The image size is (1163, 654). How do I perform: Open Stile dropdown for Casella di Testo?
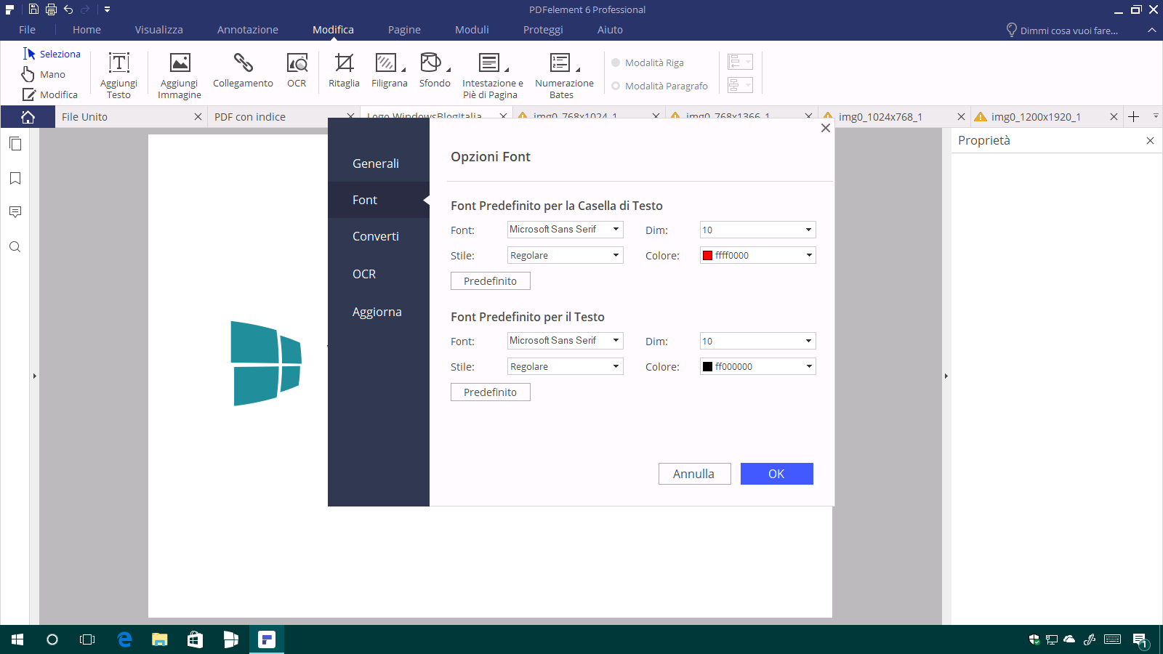click(x=566, y=255)
